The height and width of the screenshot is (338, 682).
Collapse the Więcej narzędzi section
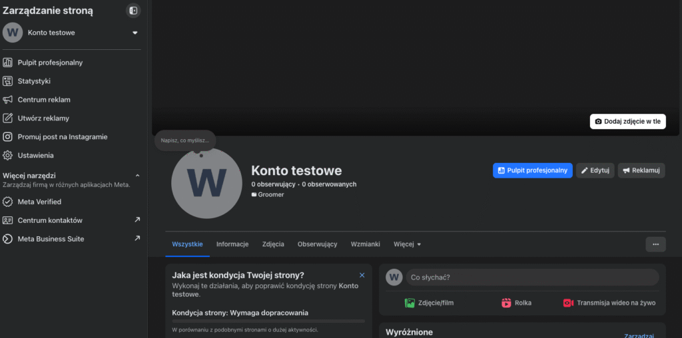click(x=137, y=176)
